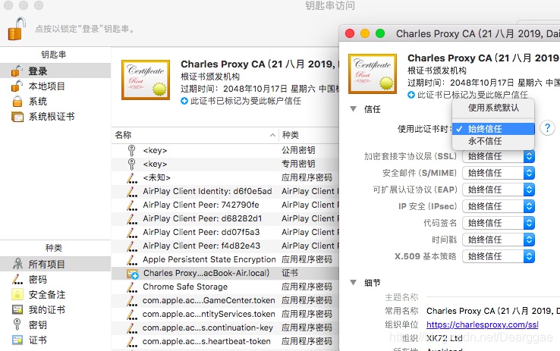This screenshot has height=351, width=560.
Task: Select com.apple.ac...ntityServices.token row
Action: (x=225, y=314)
